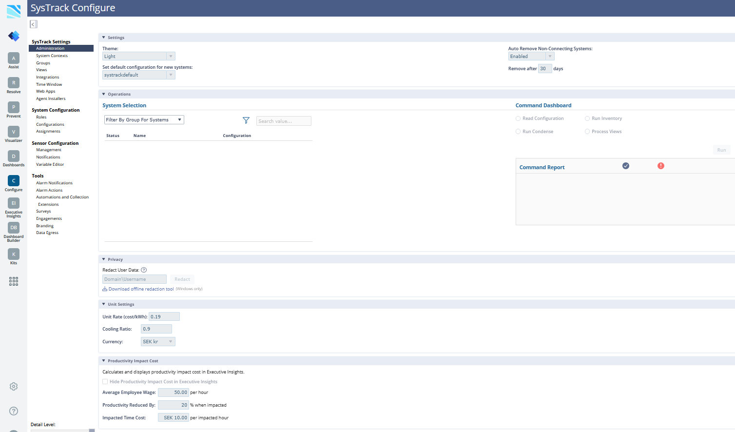Expand Filter By Group For Systems dropdown
Image resolution: width=735 pixels, height=432 pixels.
[144, 120]
